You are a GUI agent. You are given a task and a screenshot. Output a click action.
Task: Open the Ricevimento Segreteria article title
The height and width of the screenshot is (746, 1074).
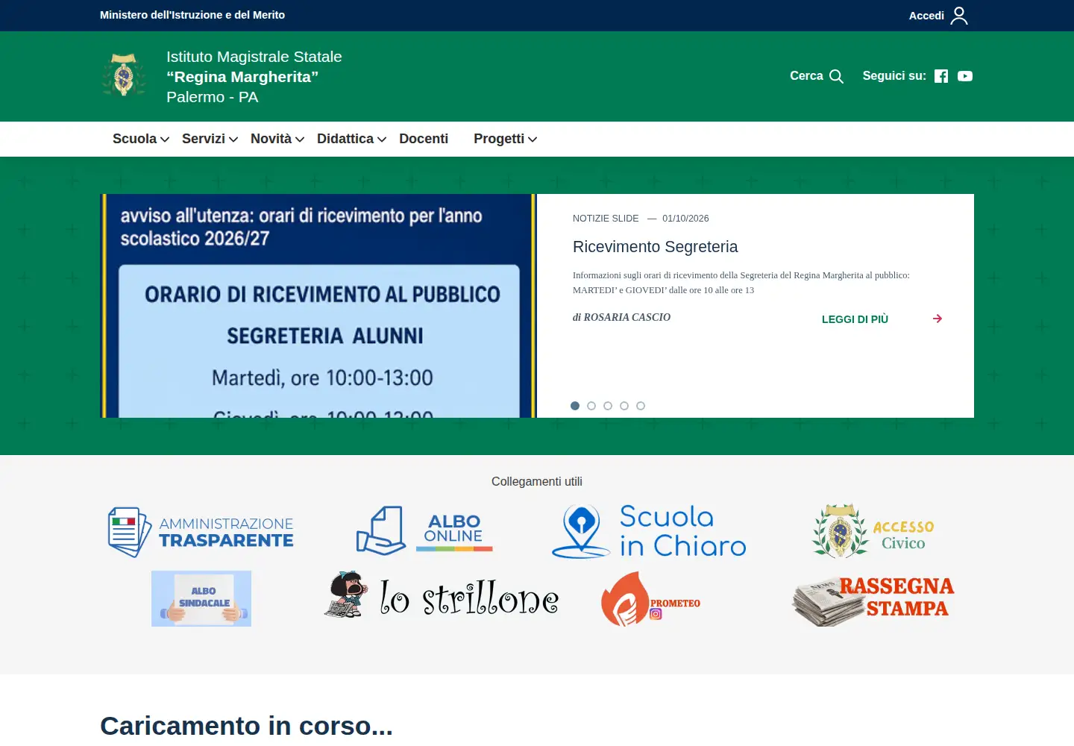click(655, 247)
